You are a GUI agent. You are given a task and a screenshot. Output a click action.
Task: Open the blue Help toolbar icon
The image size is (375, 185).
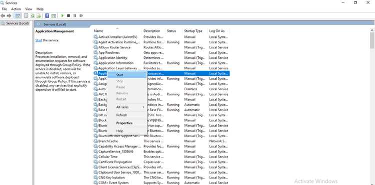47,15
